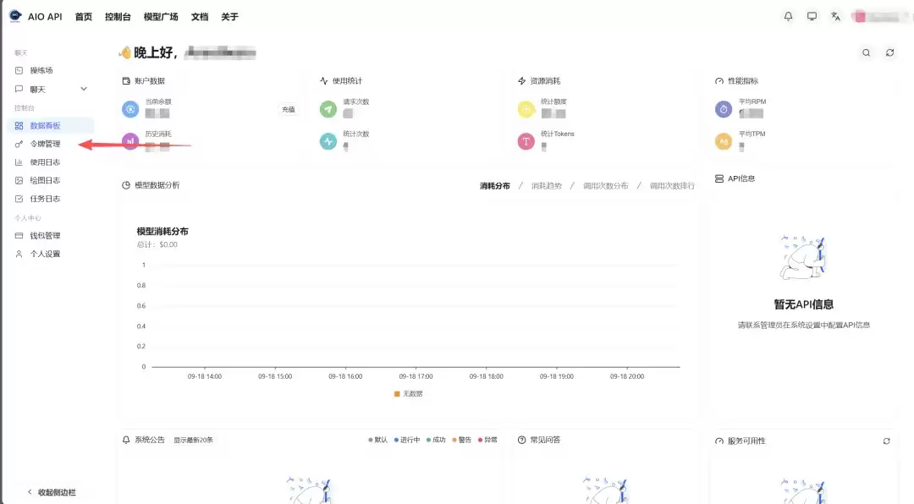Click the AIO API logo

35,16
